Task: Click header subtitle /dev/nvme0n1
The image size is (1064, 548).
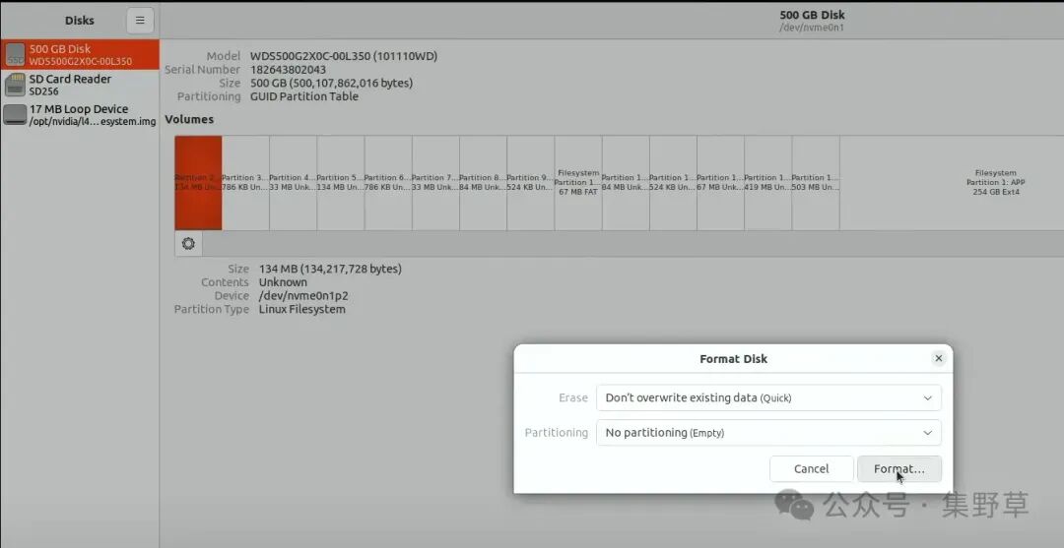Action: coord(812,28)
